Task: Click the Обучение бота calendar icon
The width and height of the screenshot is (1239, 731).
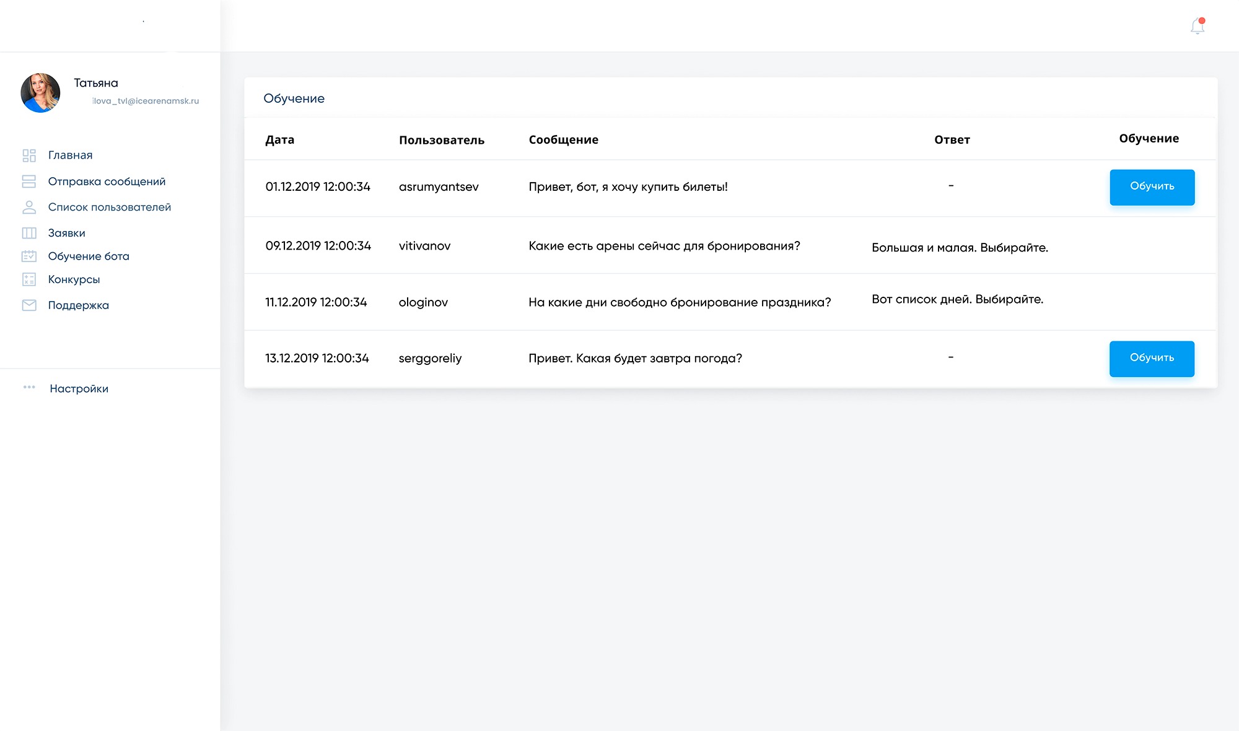Action: pyautogui.click(x=29, y=256)
